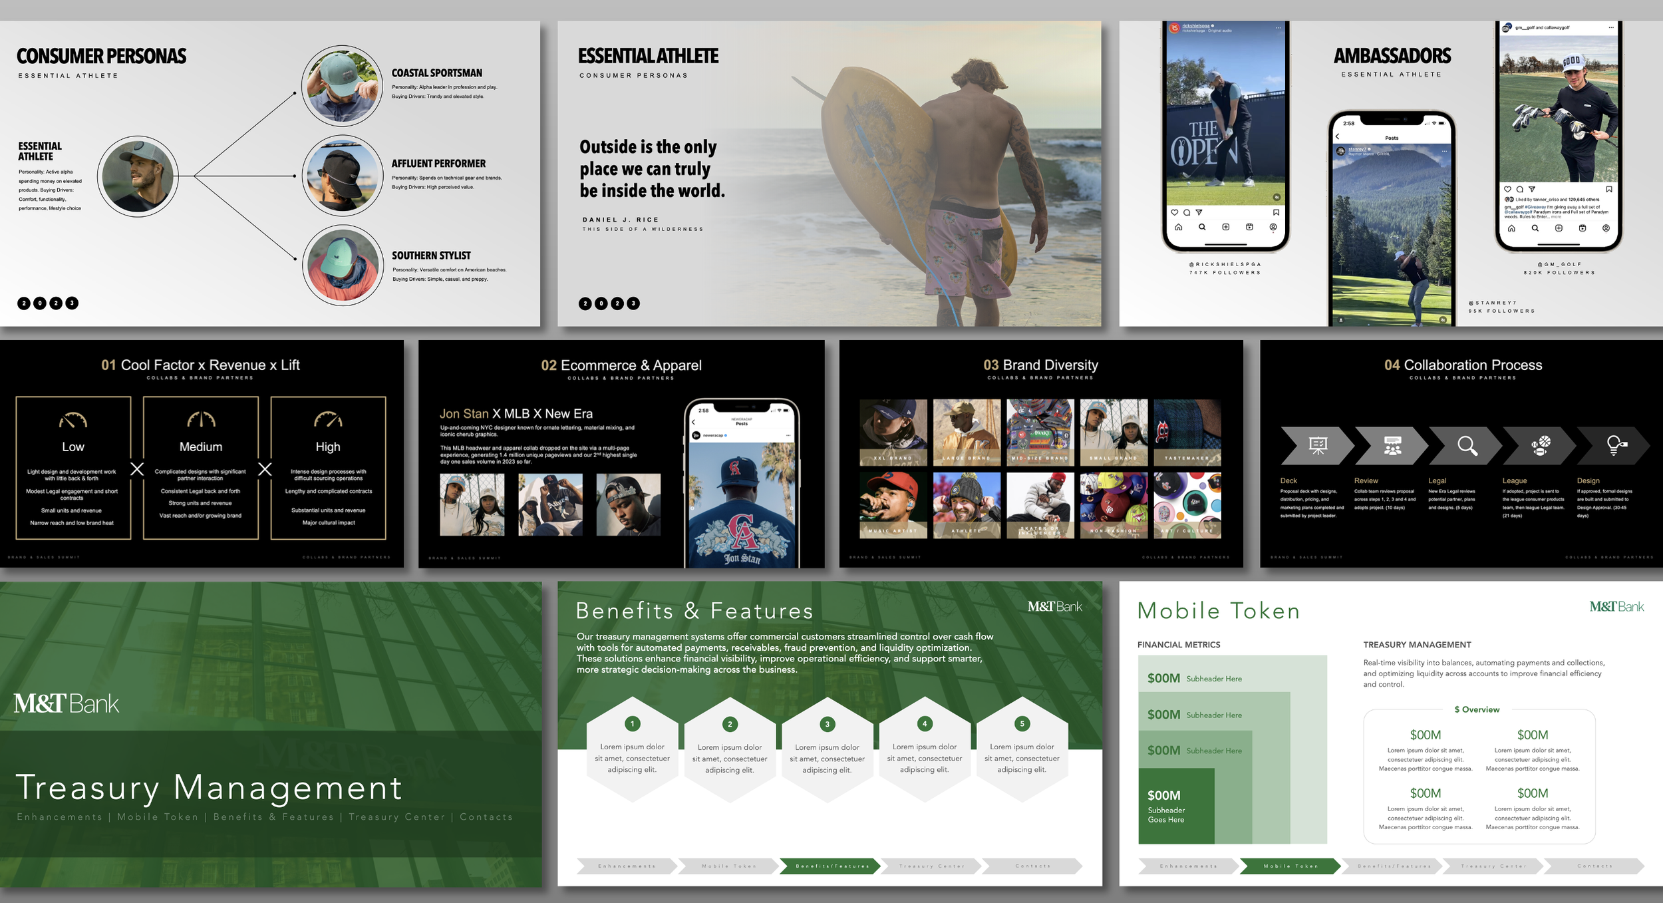Tap the comment icon in the @rickshielspga phone
The width and height of the screenshot is (1663, 903).
click(1187, 212)
